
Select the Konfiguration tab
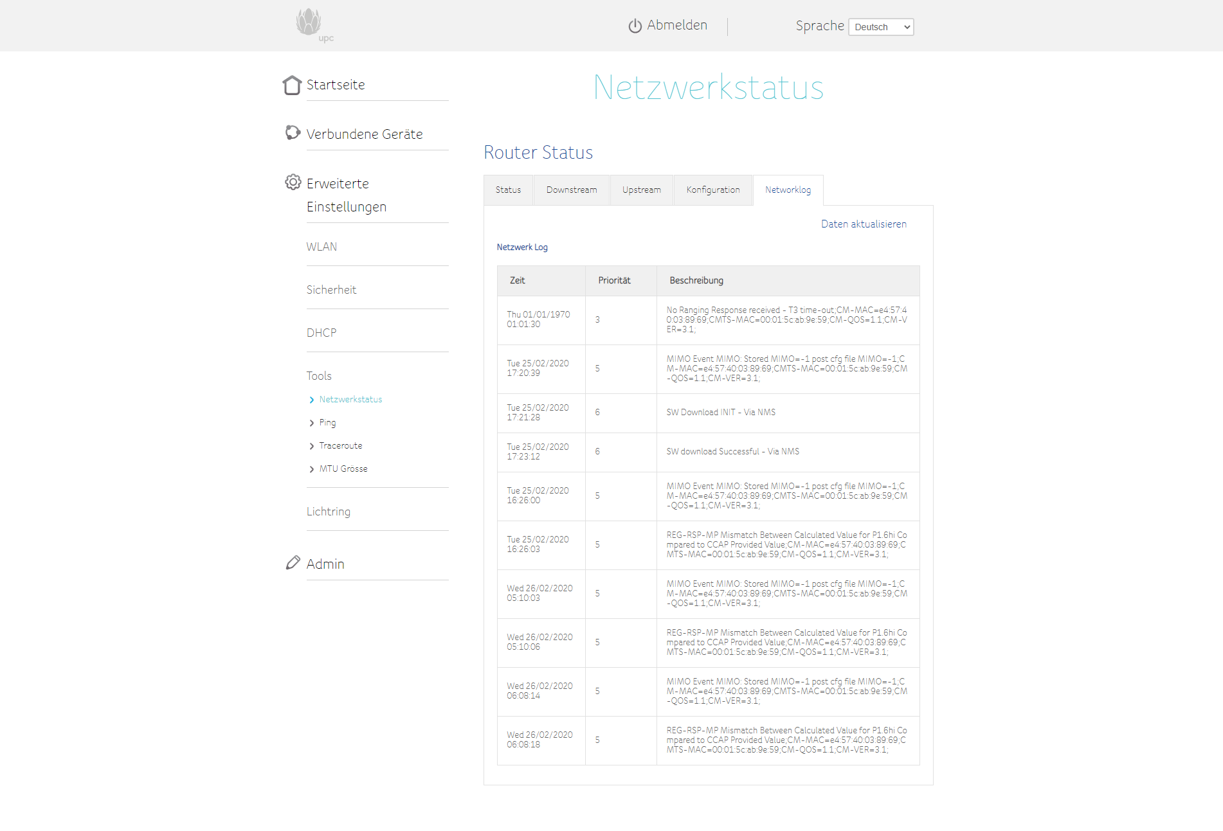712,190
